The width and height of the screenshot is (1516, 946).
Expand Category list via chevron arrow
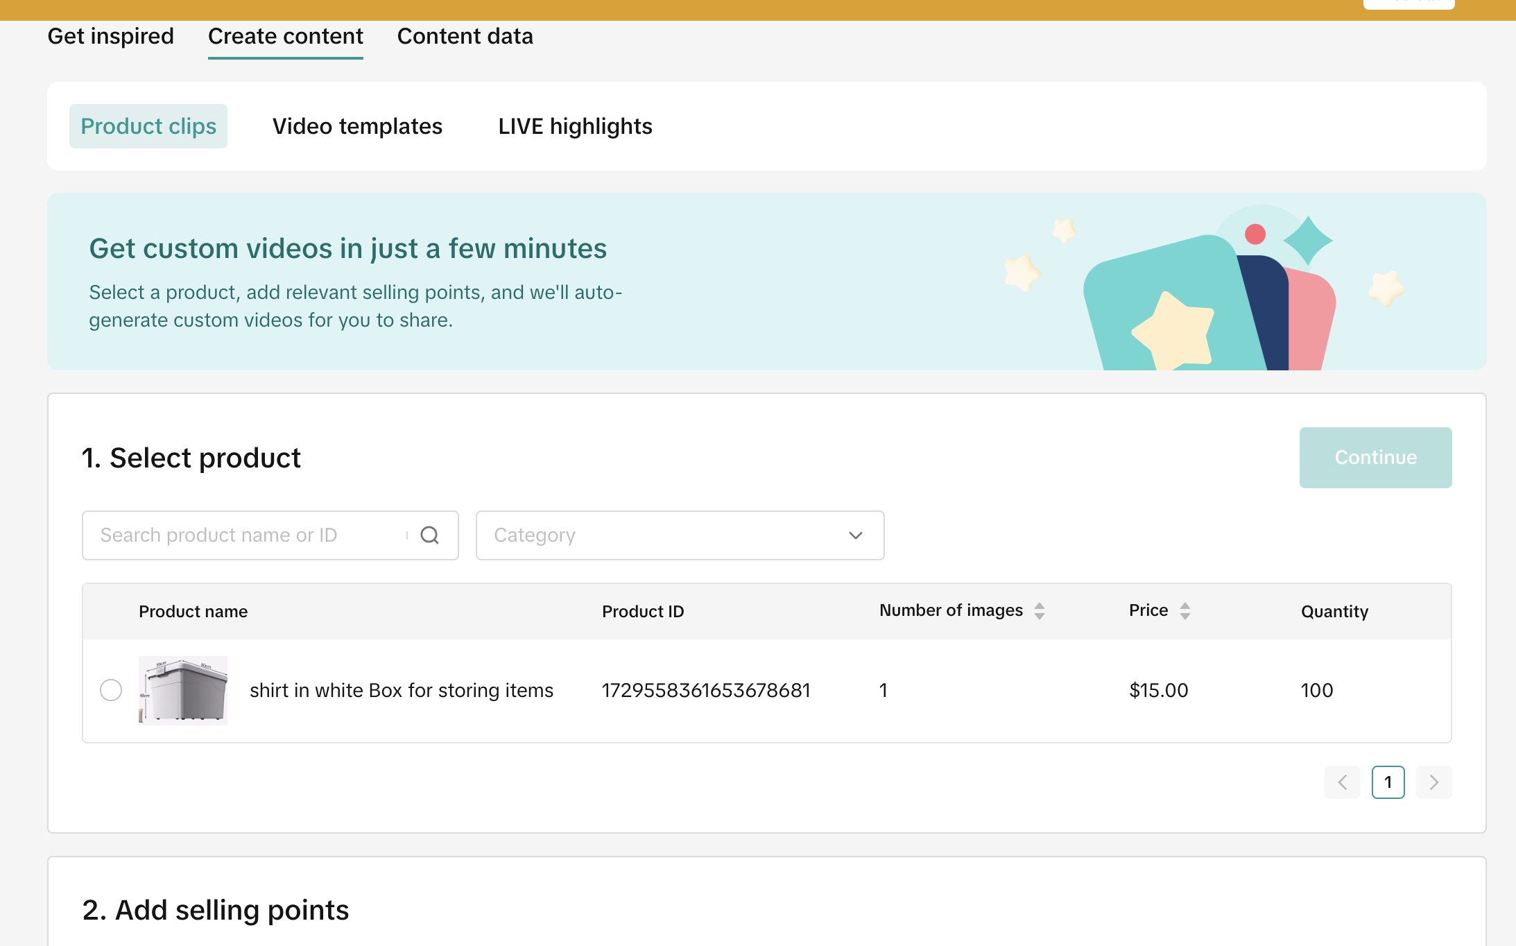click(x=855, y=535)
